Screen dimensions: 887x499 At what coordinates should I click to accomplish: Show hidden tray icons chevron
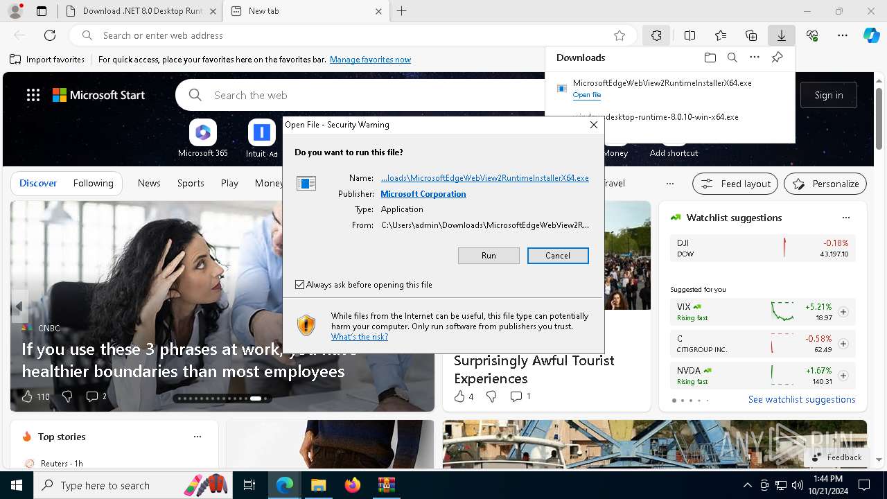747,485
